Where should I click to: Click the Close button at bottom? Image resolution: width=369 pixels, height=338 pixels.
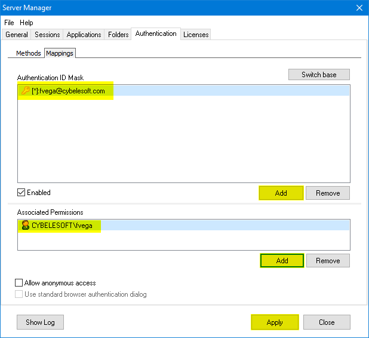click(327, 322)
